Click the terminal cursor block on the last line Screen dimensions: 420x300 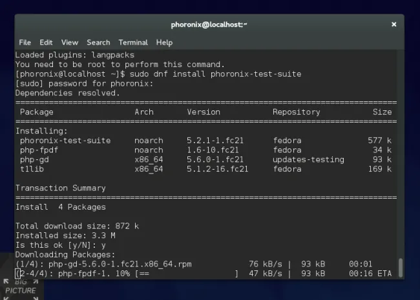[x=17, y=274]
